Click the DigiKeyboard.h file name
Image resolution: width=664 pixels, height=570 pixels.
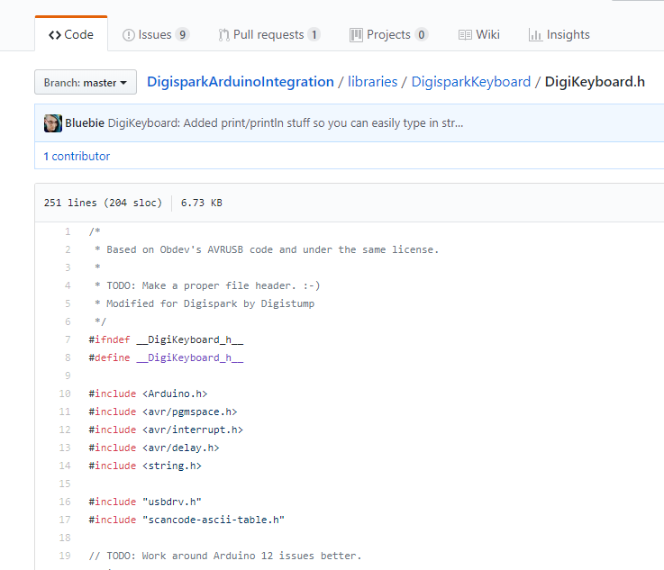(x=595, y=82)
